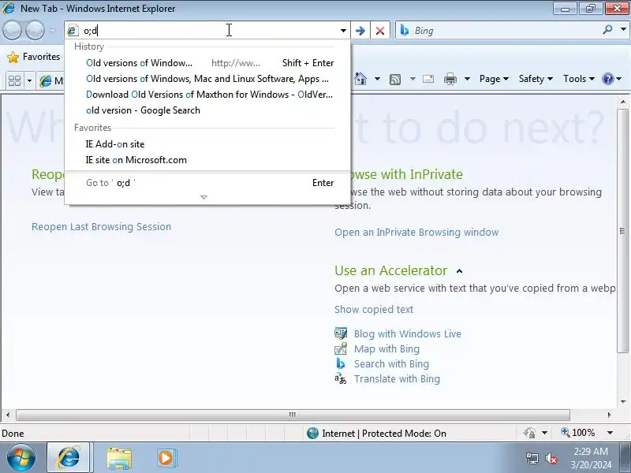Click the vertical scrollbar thumb

point(622,231)
